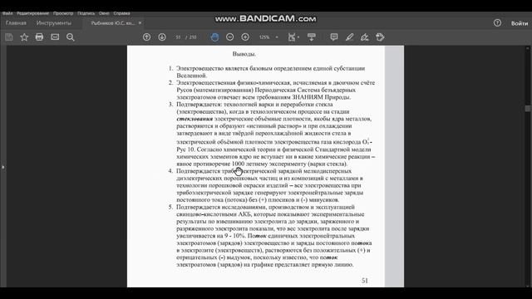532x299 pixels.
Task: Open the Подпись menu
Action: coord(86,13)
